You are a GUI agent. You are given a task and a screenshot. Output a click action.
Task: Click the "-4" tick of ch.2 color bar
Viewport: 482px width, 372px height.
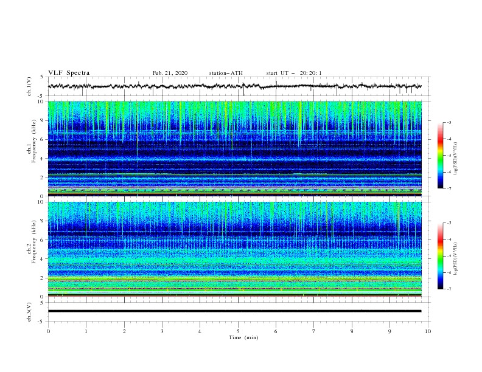coord(449,239)
